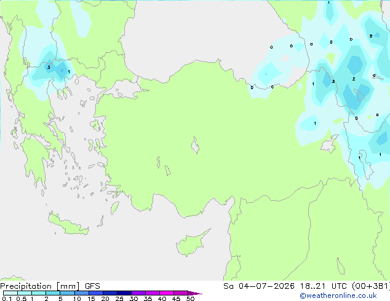Click the 'Precipitation [mm]' title text
390x301 pixels.
click(x=39, y=286)
